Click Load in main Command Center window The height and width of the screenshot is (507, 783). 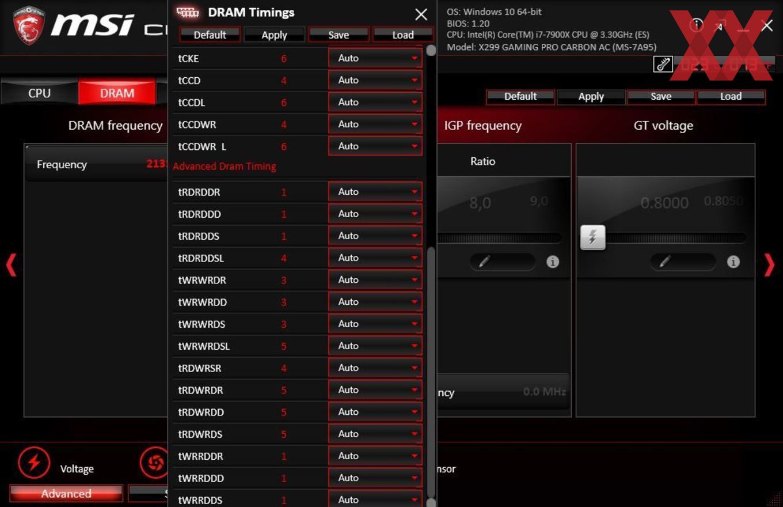coord(731,96)
